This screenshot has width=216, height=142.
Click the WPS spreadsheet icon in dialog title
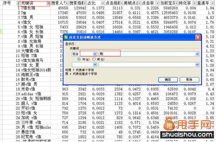tap(66, 37)
